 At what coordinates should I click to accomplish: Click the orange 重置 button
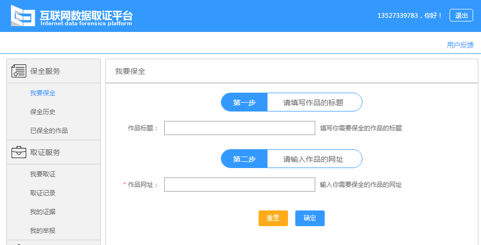pyautogui.click(x=273, y=218)
